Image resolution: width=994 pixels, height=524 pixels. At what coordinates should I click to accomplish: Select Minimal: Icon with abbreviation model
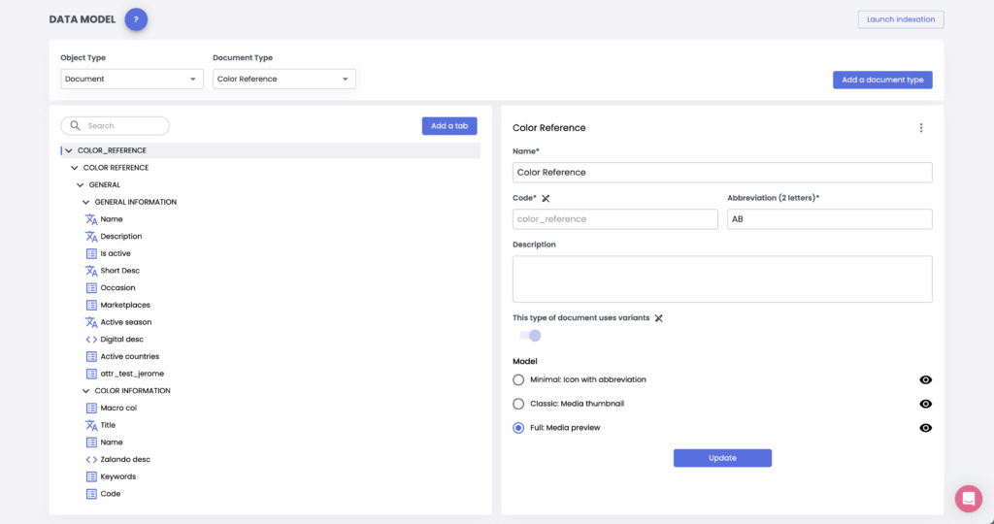(518, 380)
